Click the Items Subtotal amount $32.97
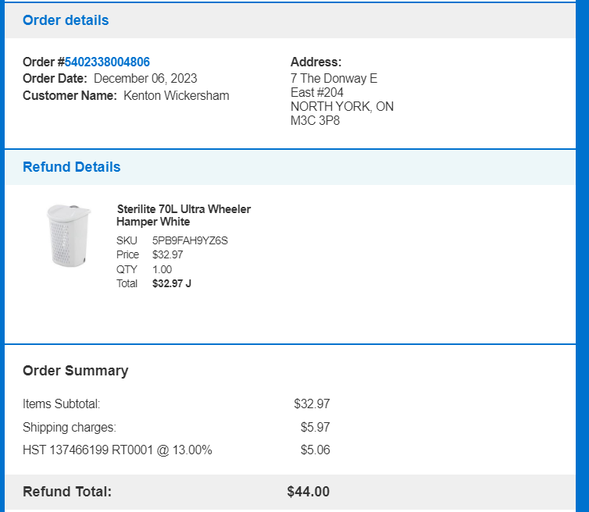Image resolution: width=589 pixels, height=512 pixels. point(312,404)
